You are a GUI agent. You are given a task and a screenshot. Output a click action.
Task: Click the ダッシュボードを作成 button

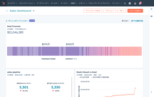coord(93,11)
